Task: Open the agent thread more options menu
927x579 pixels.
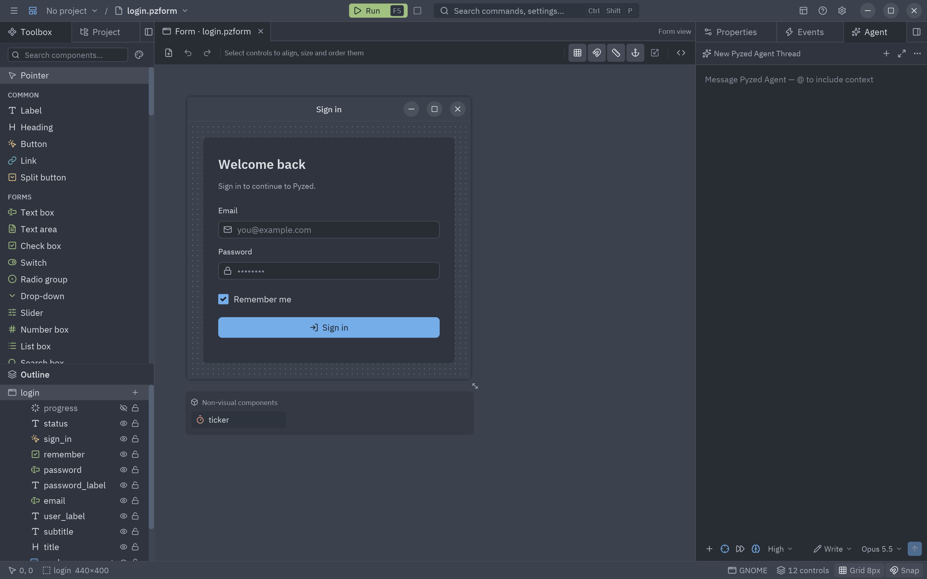Action: (917, 54)
